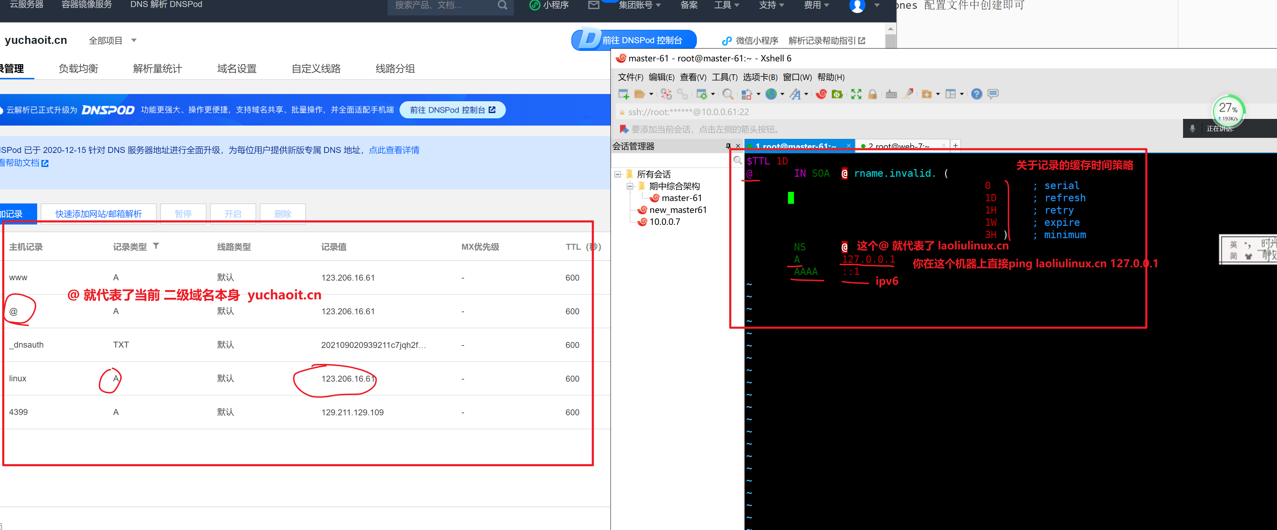Open the 选项卡(B) menu in Xshell
Screen dimensions: 1277x530
coord(760,78)
